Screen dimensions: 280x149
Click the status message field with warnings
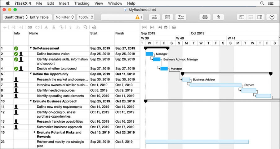[122, 17]
